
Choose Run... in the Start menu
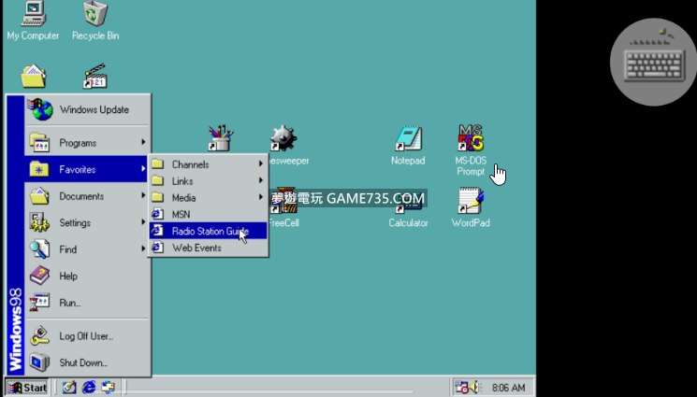coord(88,303)
